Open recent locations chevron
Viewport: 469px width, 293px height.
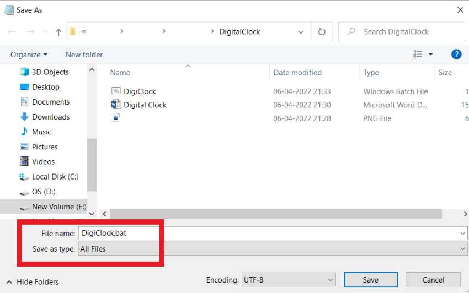[x=45, y=31]
